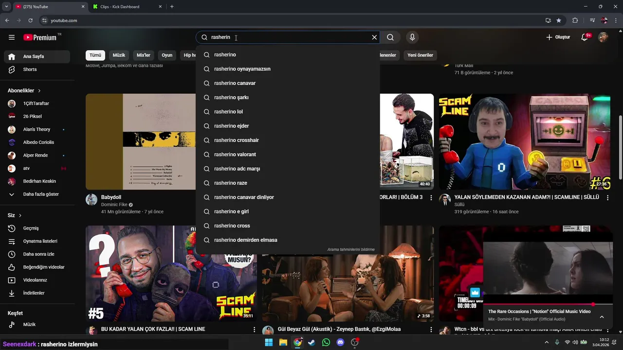Choose the 'rasherino' search suggestion
The image size is (623, 350).
click(288, 55)
